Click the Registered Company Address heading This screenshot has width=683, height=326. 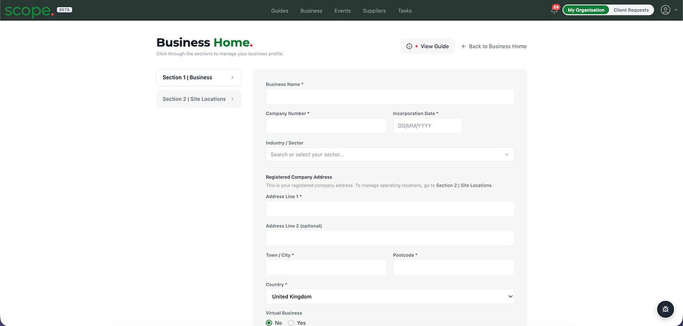299,177
